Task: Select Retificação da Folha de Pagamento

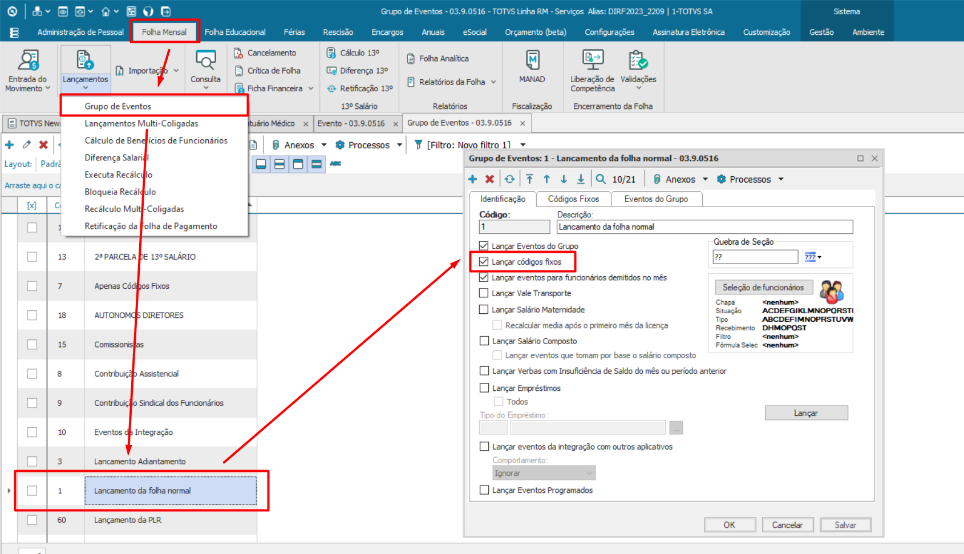Action: tap(154, 226)
